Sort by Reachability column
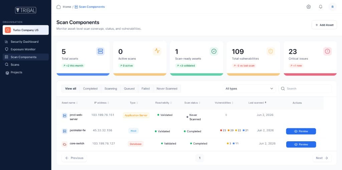This screenshot has height=170, width=342. point(163,103)
